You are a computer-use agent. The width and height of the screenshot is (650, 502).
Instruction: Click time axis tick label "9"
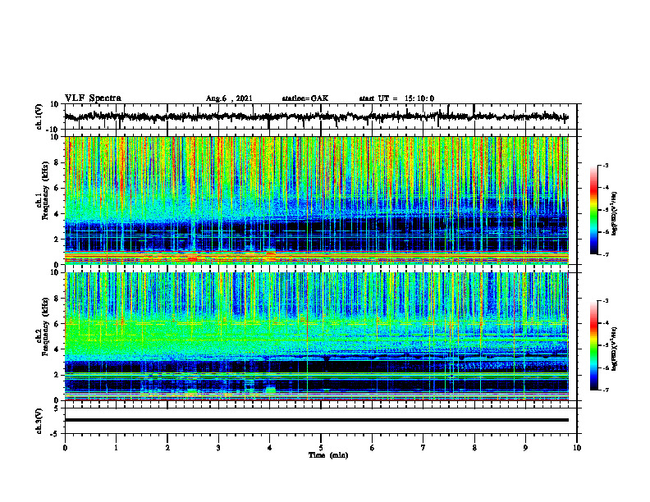tap(525, 448)
